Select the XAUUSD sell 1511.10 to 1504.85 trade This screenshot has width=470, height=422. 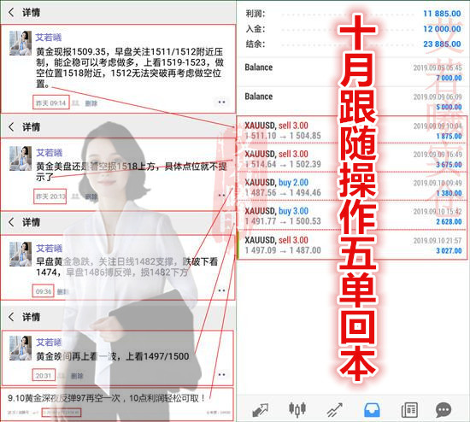click(352, 130)
